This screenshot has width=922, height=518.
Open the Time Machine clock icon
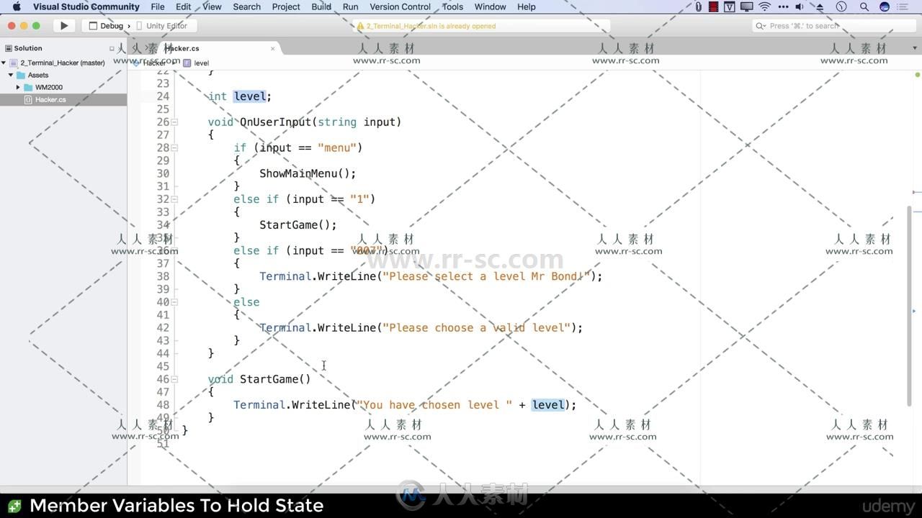point(841,6)
